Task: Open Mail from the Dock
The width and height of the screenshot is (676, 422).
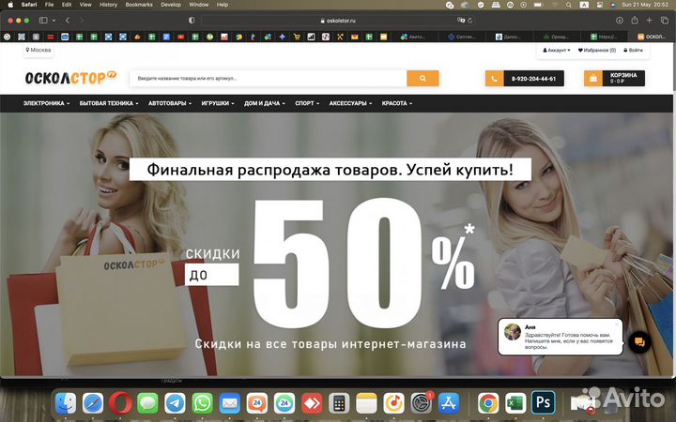Action: click(x=230, y=403)
